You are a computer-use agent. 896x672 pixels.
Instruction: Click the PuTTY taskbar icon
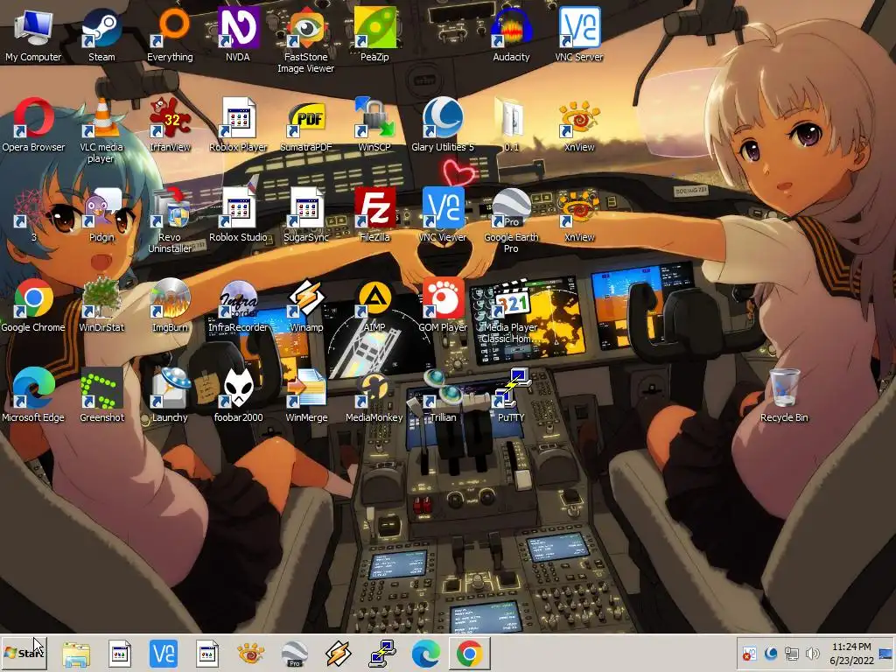tap(382, 654)
